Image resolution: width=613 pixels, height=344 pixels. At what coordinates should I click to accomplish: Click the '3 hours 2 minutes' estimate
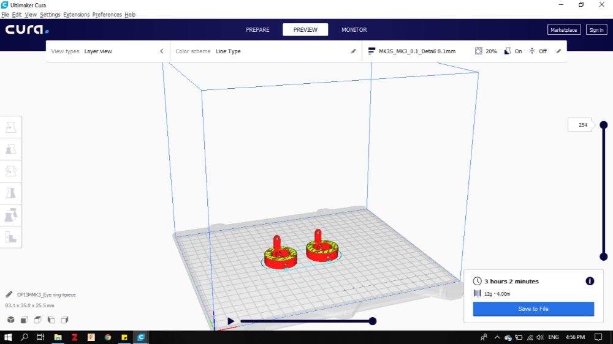(511, 281)
